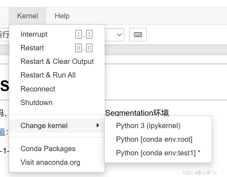Open the keyboard shortcuts command palette icon
Viewport: 227px width, 177px height.
[x=138, y=34]
